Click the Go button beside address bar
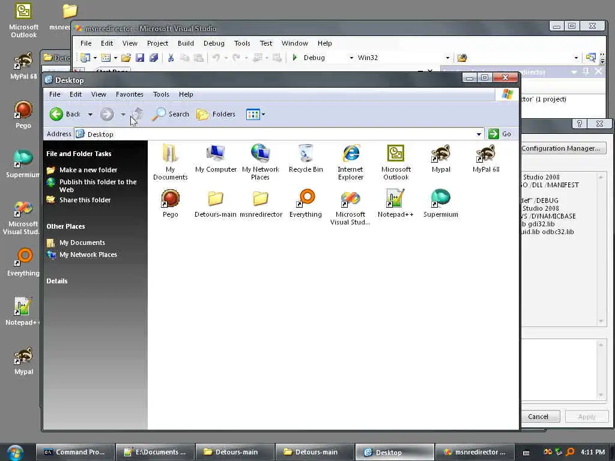The height and width of the screenshot is (461, 615). 500,134
